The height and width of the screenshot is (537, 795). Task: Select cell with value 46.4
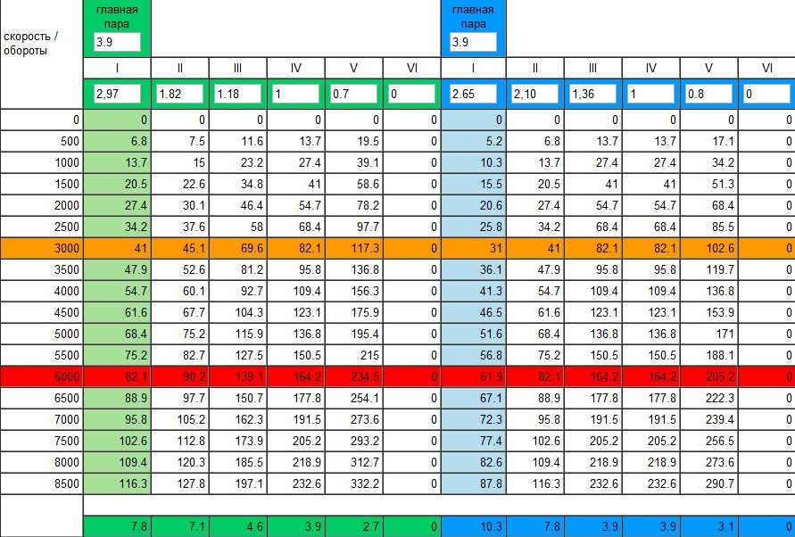(x=238, y=205)
